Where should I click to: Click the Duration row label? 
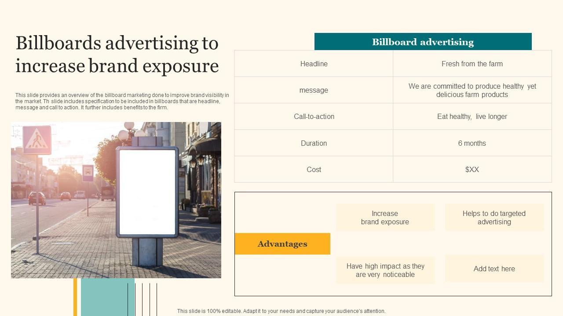point(314,143)
